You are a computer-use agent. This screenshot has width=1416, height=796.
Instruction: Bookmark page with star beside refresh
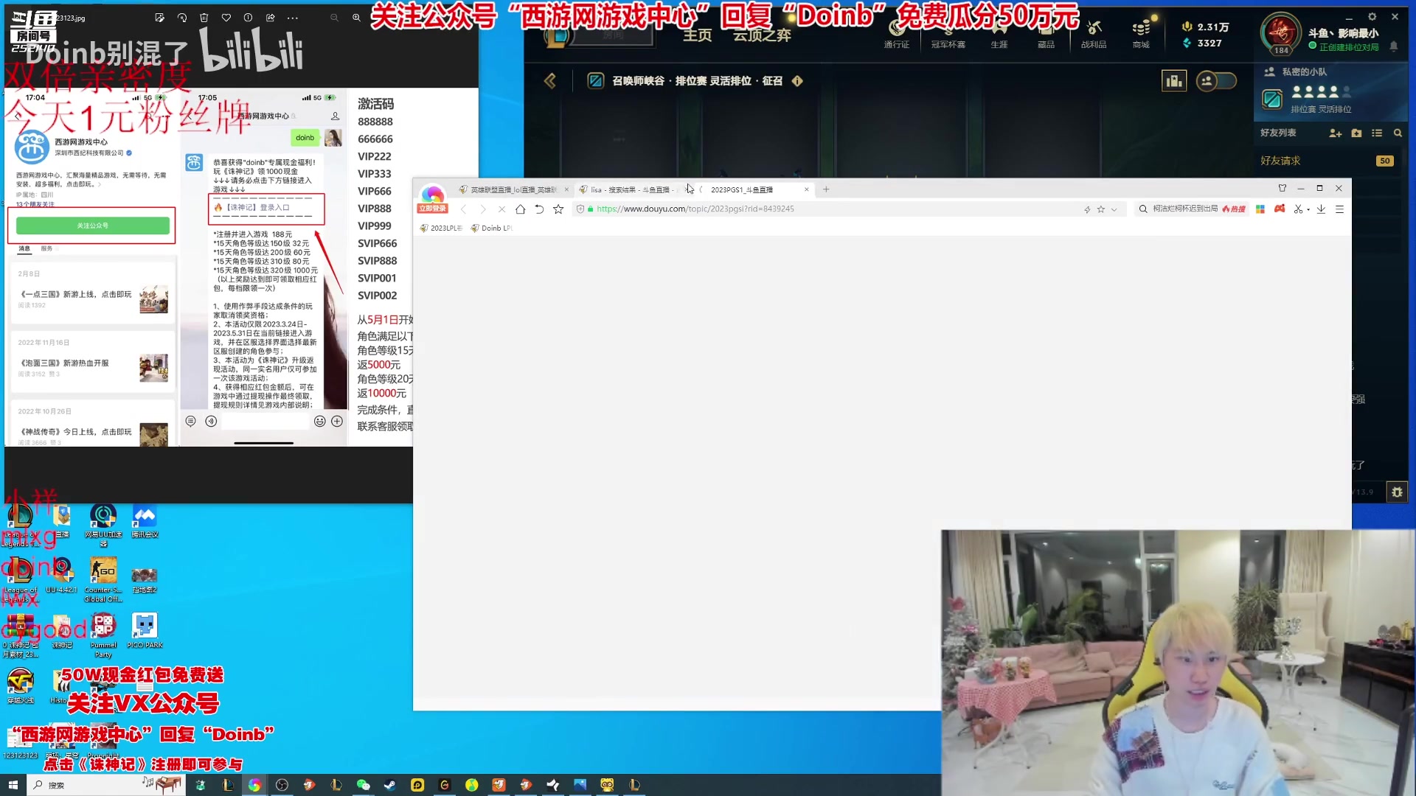(x=558, y=209)
